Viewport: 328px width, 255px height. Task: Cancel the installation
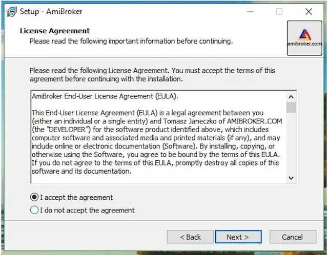(293, 237)
